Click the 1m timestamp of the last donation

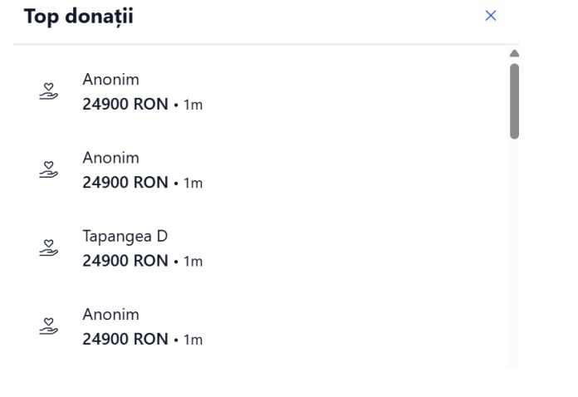tap(193, 341)
